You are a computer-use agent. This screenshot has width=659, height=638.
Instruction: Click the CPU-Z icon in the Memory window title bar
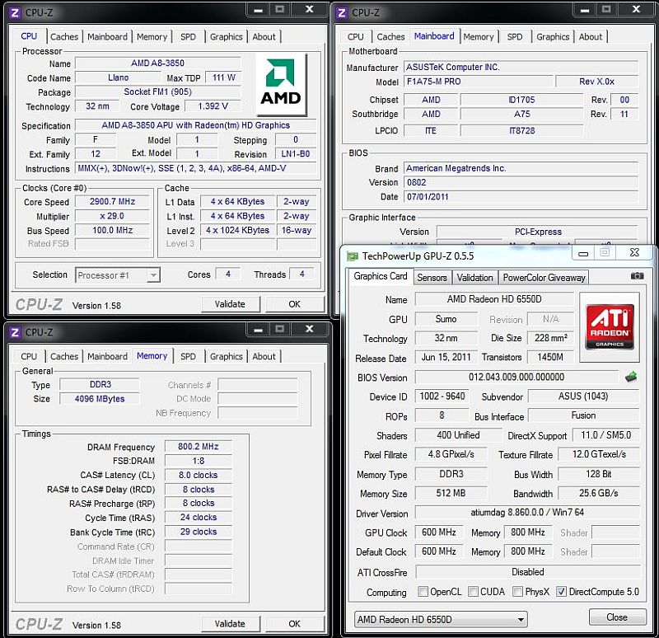click(15, 333)
